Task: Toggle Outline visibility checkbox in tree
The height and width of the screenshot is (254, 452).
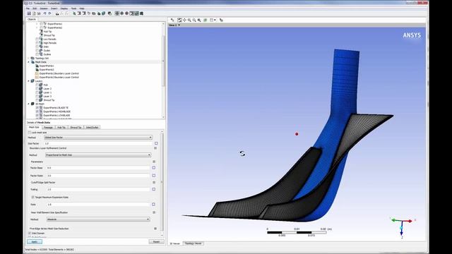Action: click(x=37, y=54)
